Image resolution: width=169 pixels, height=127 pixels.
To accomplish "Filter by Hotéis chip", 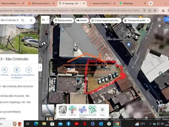I will tap(82, 20).
